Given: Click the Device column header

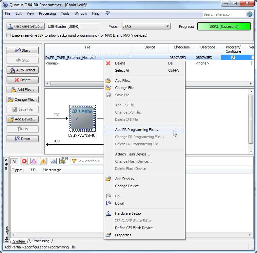Looking at the screenshot, I should coord(150,47).
